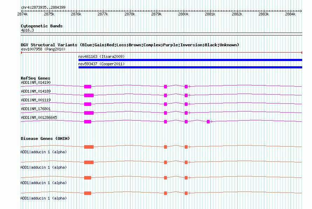Click the widest magenta exon of NM_014189
Viewport: 312px width, 209px height.
(89, 95)
